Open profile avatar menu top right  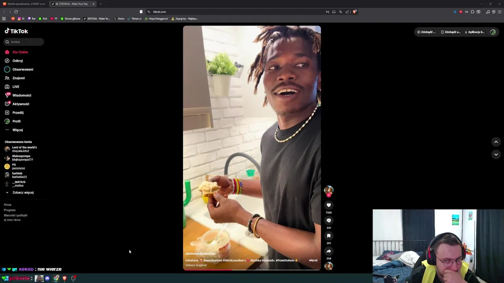tap(493, 32)
